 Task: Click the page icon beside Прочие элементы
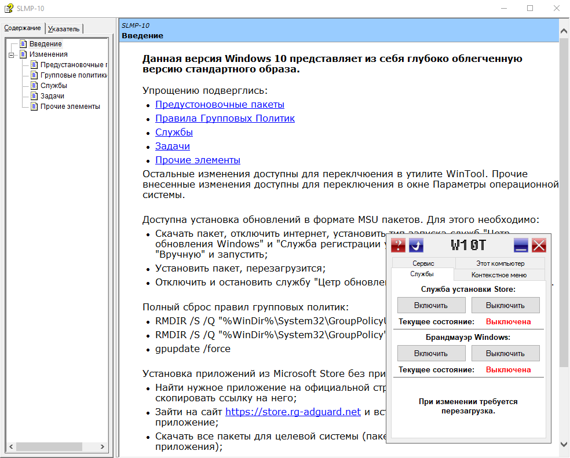pyautogui.click(x=34, y=107)
